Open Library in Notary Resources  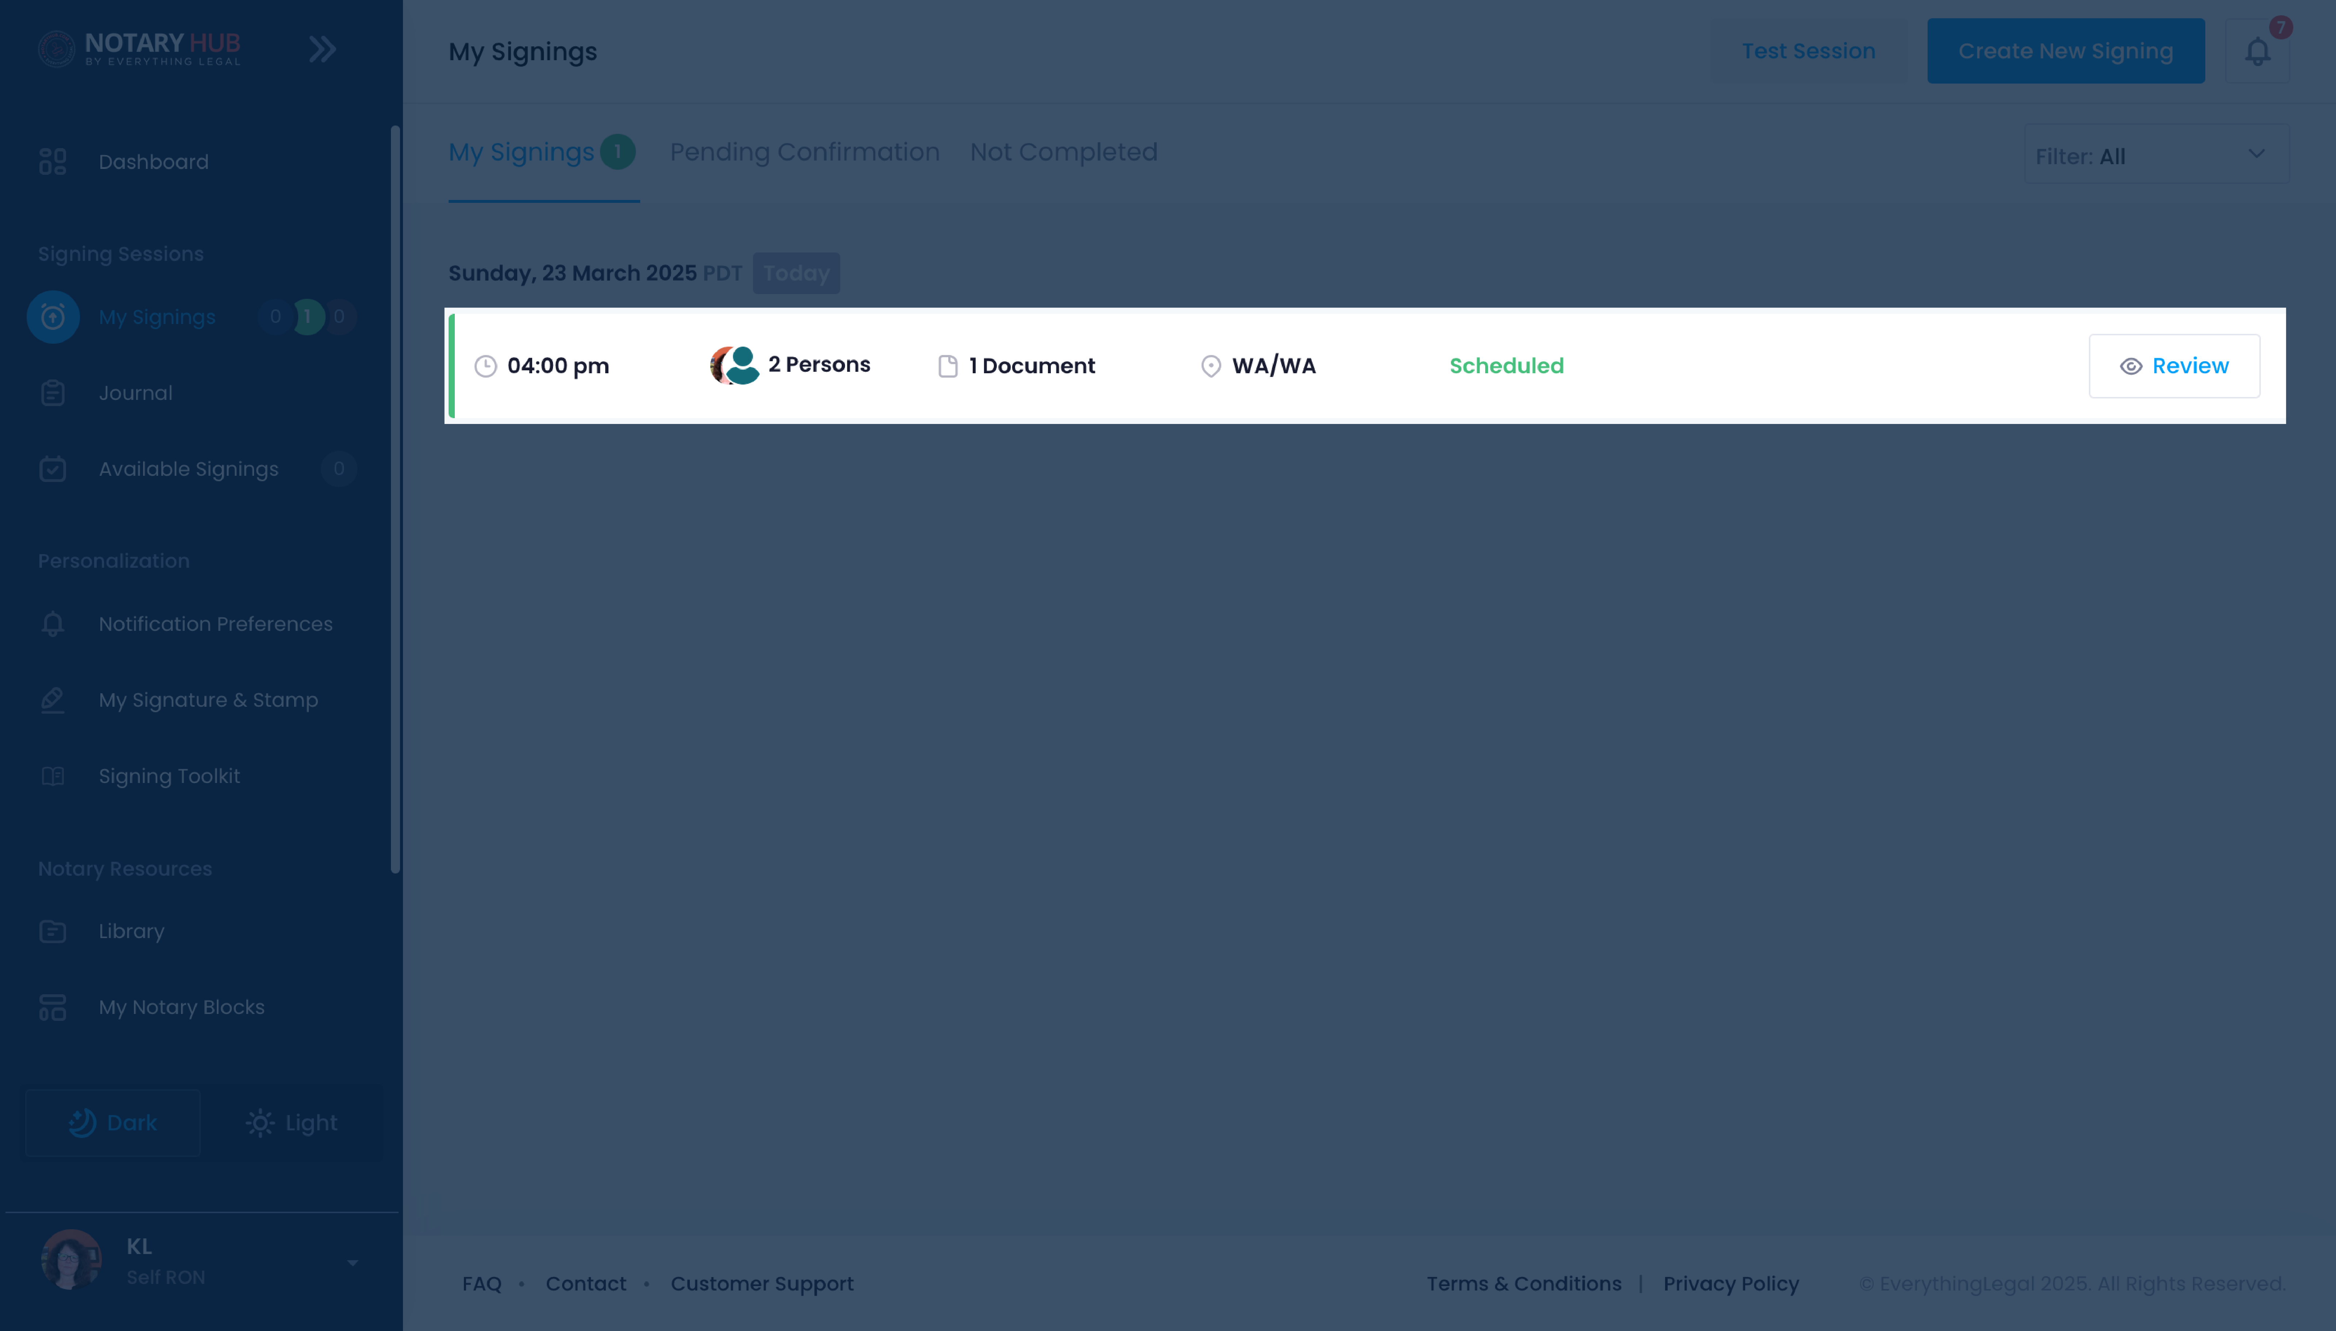132,931
